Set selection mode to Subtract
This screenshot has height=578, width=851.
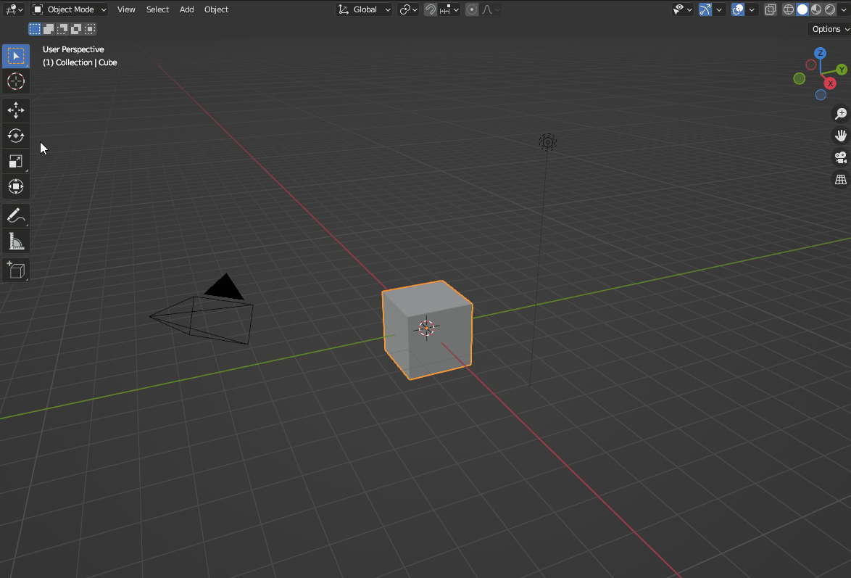(62, 29)
